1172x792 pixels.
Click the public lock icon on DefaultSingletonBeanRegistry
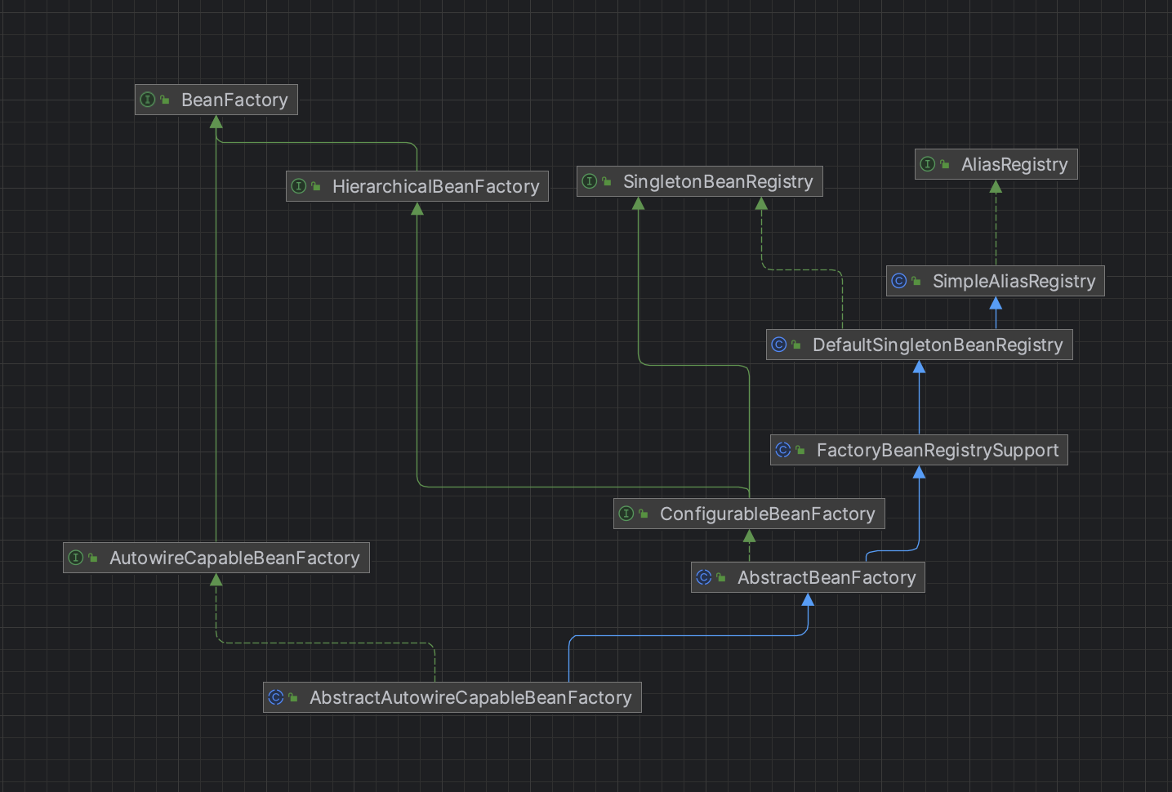796,345
